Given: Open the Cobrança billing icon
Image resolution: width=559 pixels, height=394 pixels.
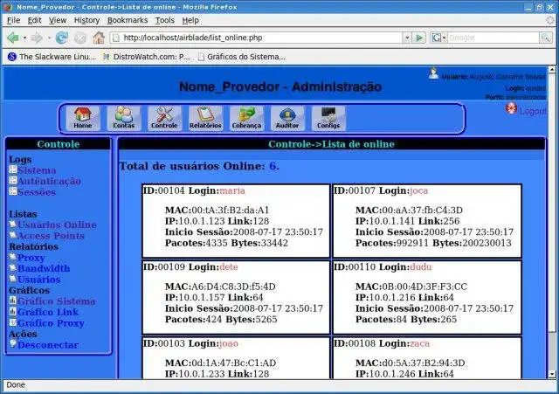Looking at the screenshot, I should pyautogui.click(x=246, y=118).
